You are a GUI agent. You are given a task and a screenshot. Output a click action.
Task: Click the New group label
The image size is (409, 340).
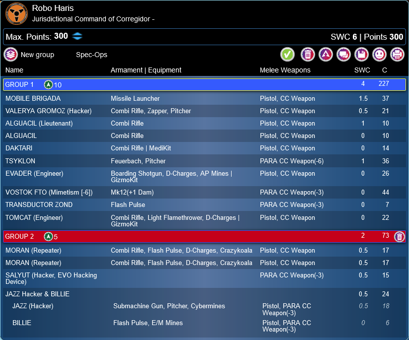pos(37,55)
